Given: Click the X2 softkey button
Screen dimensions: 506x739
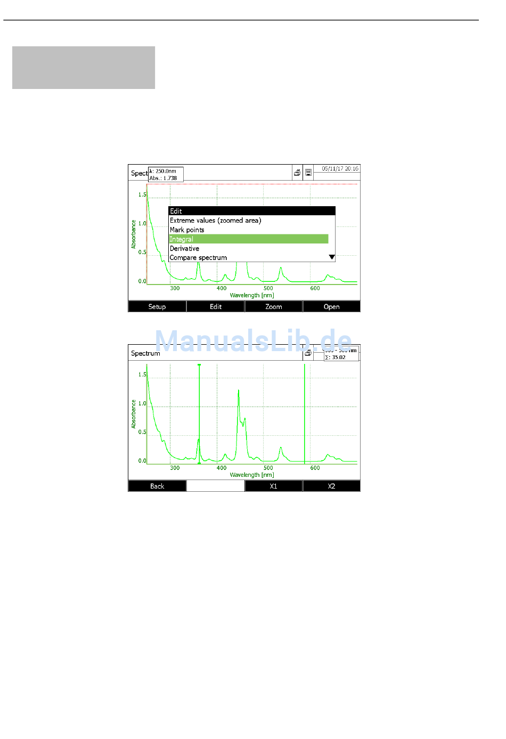Looking at the screenshot, I should pos(332,486).
